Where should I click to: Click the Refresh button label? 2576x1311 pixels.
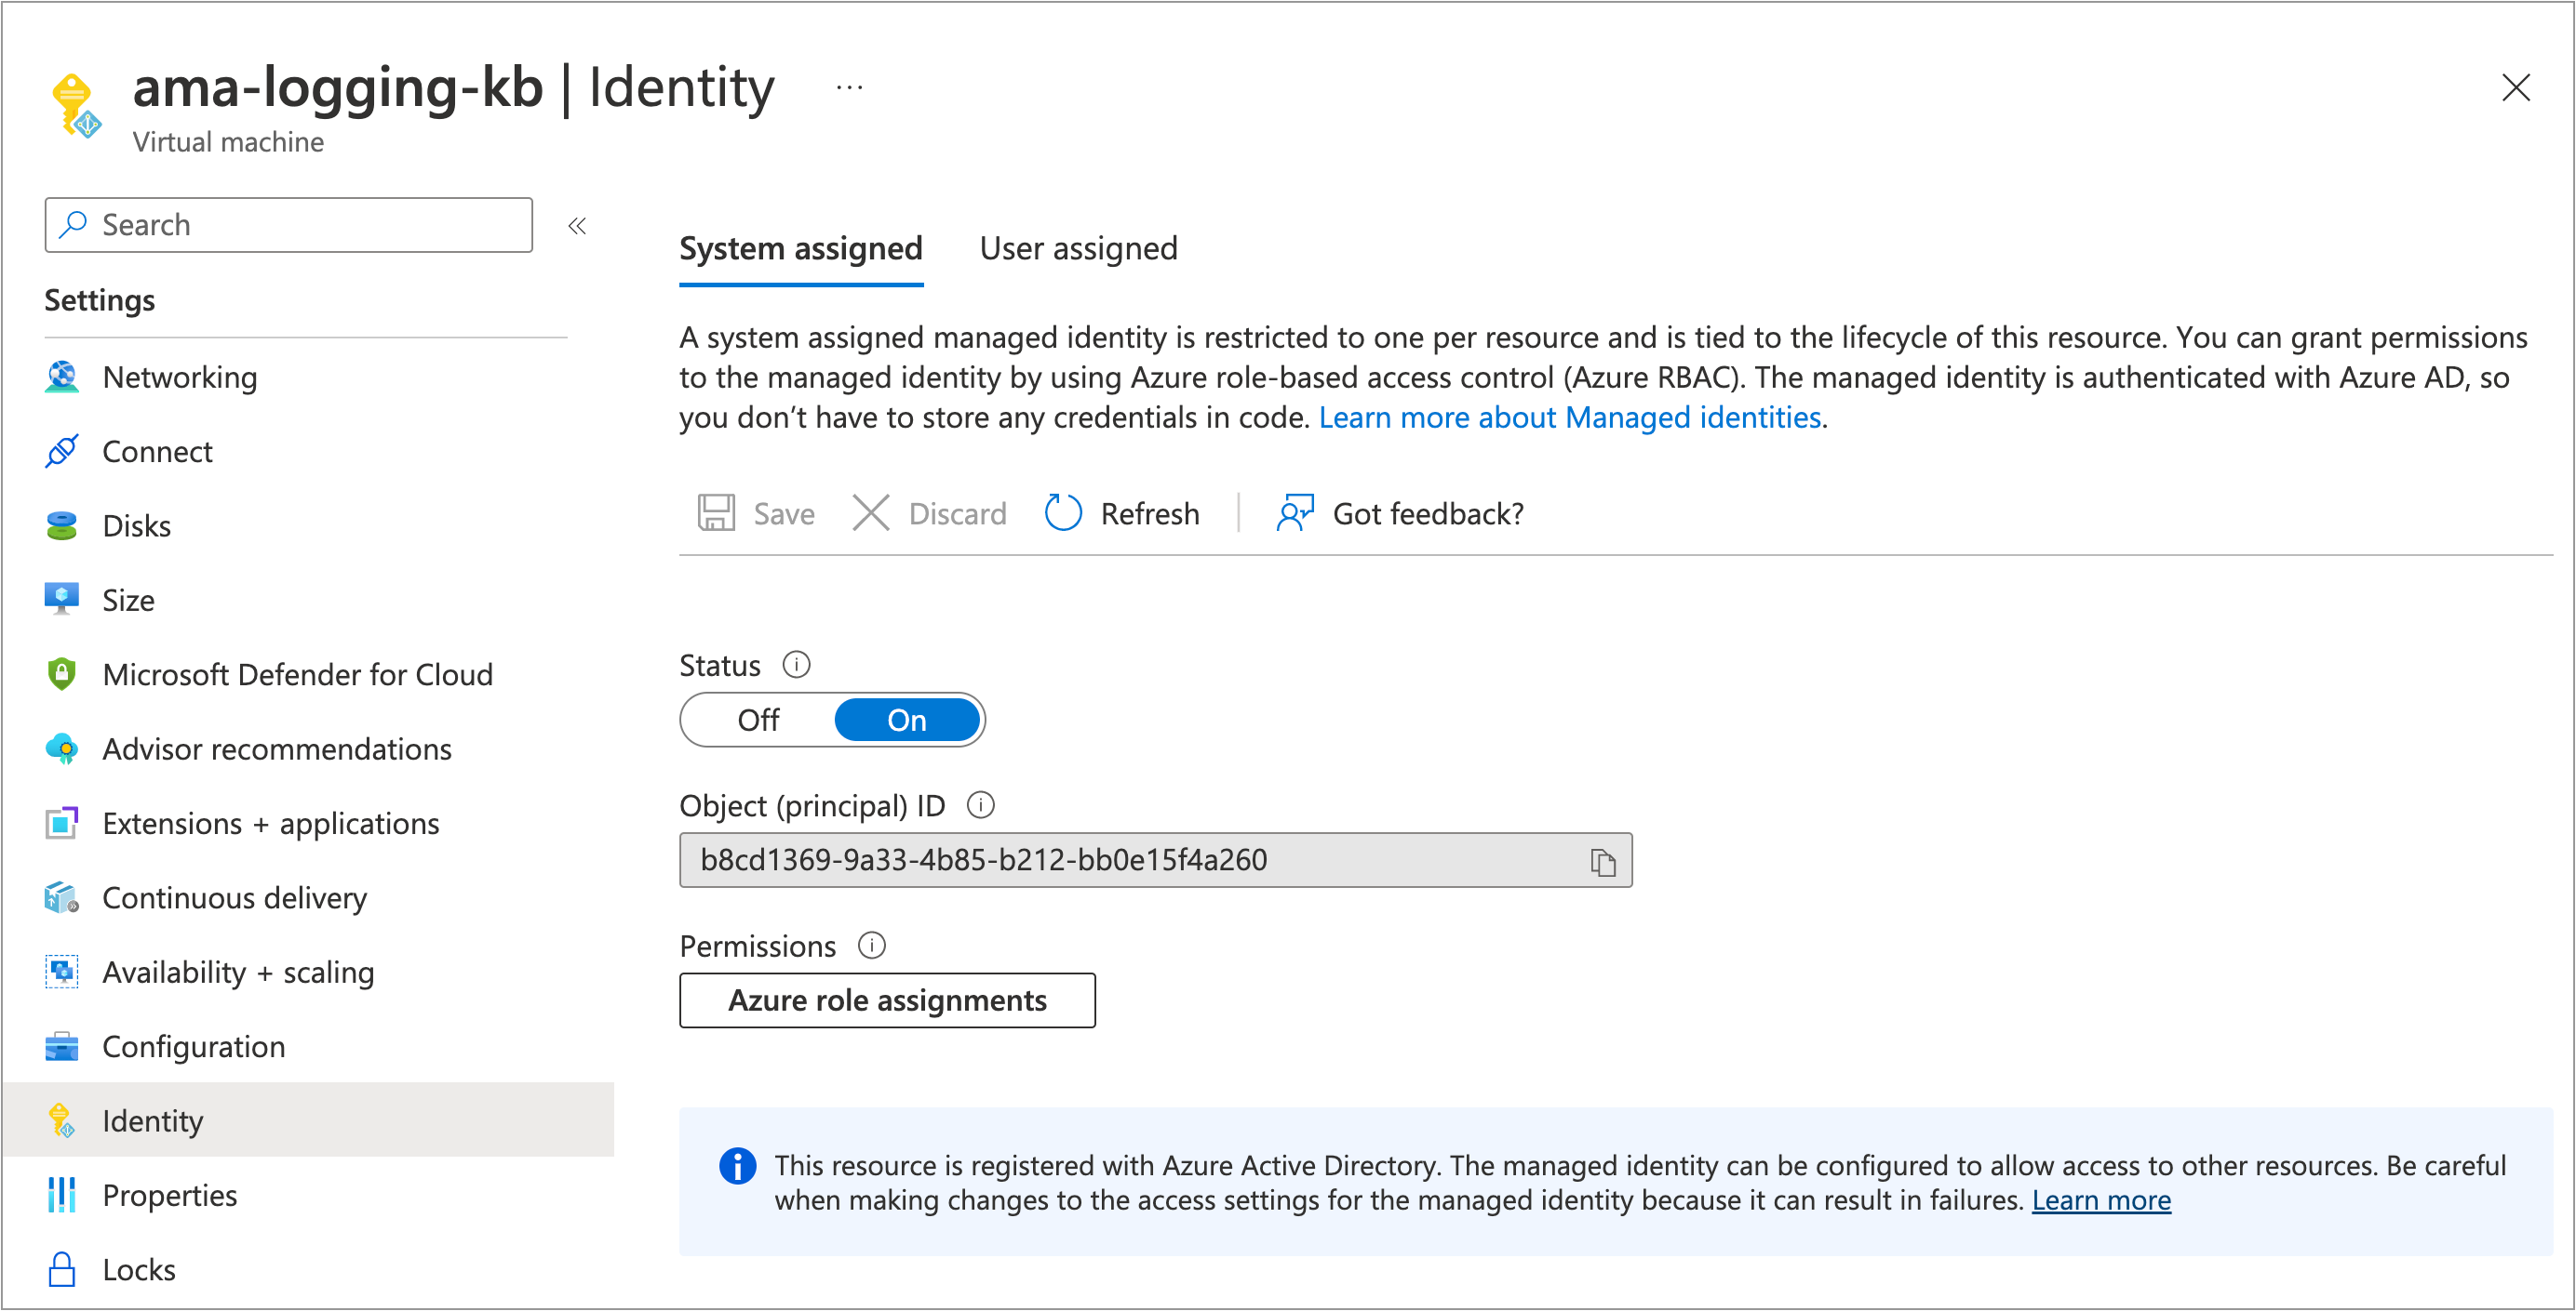[1150, 513]
